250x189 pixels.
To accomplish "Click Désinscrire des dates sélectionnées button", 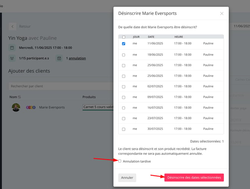I will click(194, 177).
